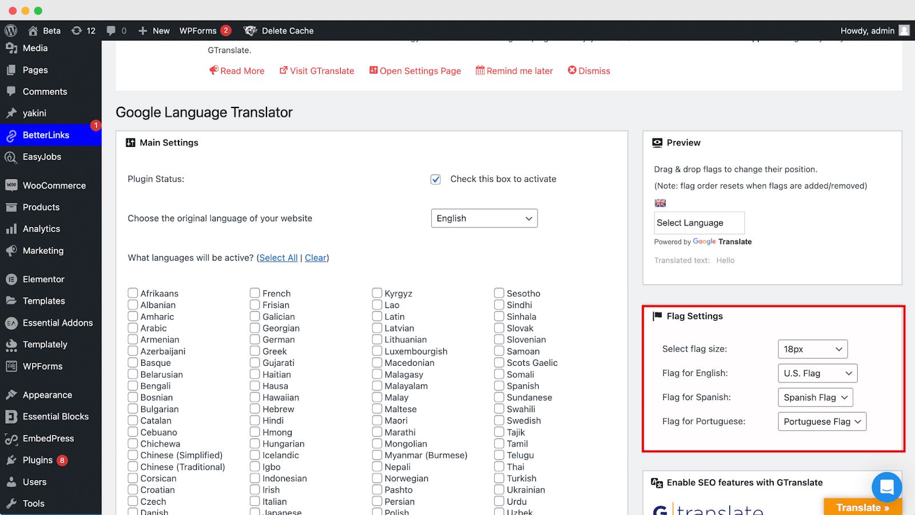Screen dimensions: 915x515
Task: Uncheck the box to deactivate the plugin
Action: [x=435, y=179]
